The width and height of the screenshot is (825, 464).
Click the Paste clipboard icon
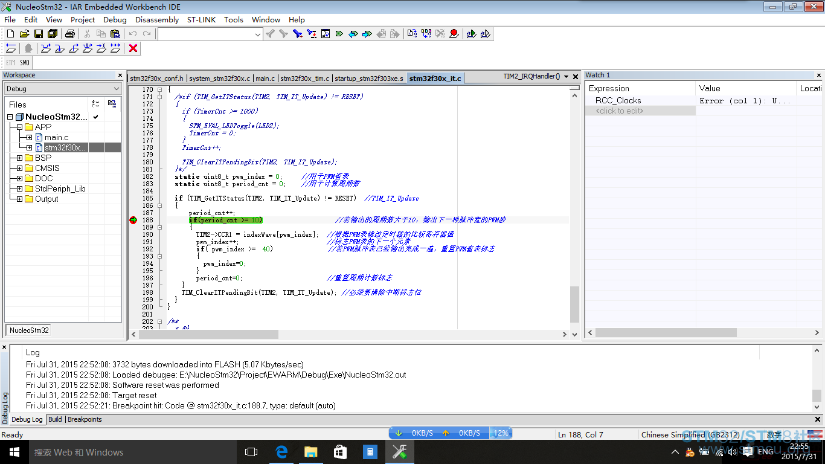pyautogui.click(x=115, y=34)
